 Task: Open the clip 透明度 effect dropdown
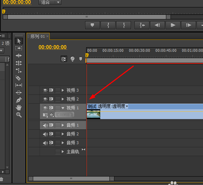tap(127, 106)
